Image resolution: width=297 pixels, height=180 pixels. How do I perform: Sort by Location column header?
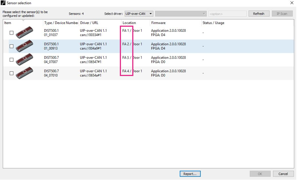(x=129, y=23)
